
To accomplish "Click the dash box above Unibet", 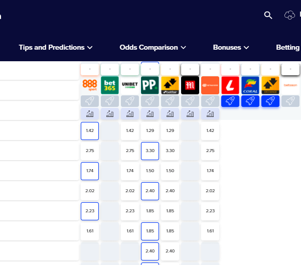I will coord(130,69).
